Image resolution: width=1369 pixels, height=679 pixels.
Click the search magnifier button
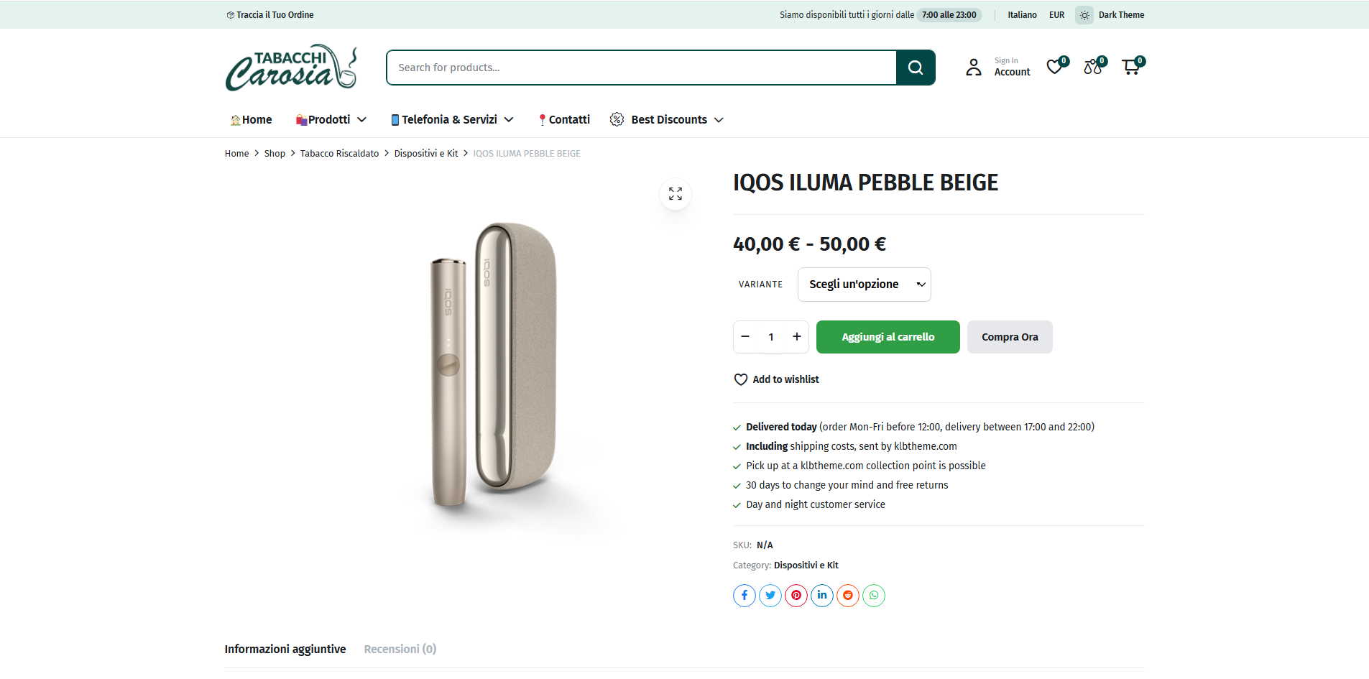coord(915,68)
